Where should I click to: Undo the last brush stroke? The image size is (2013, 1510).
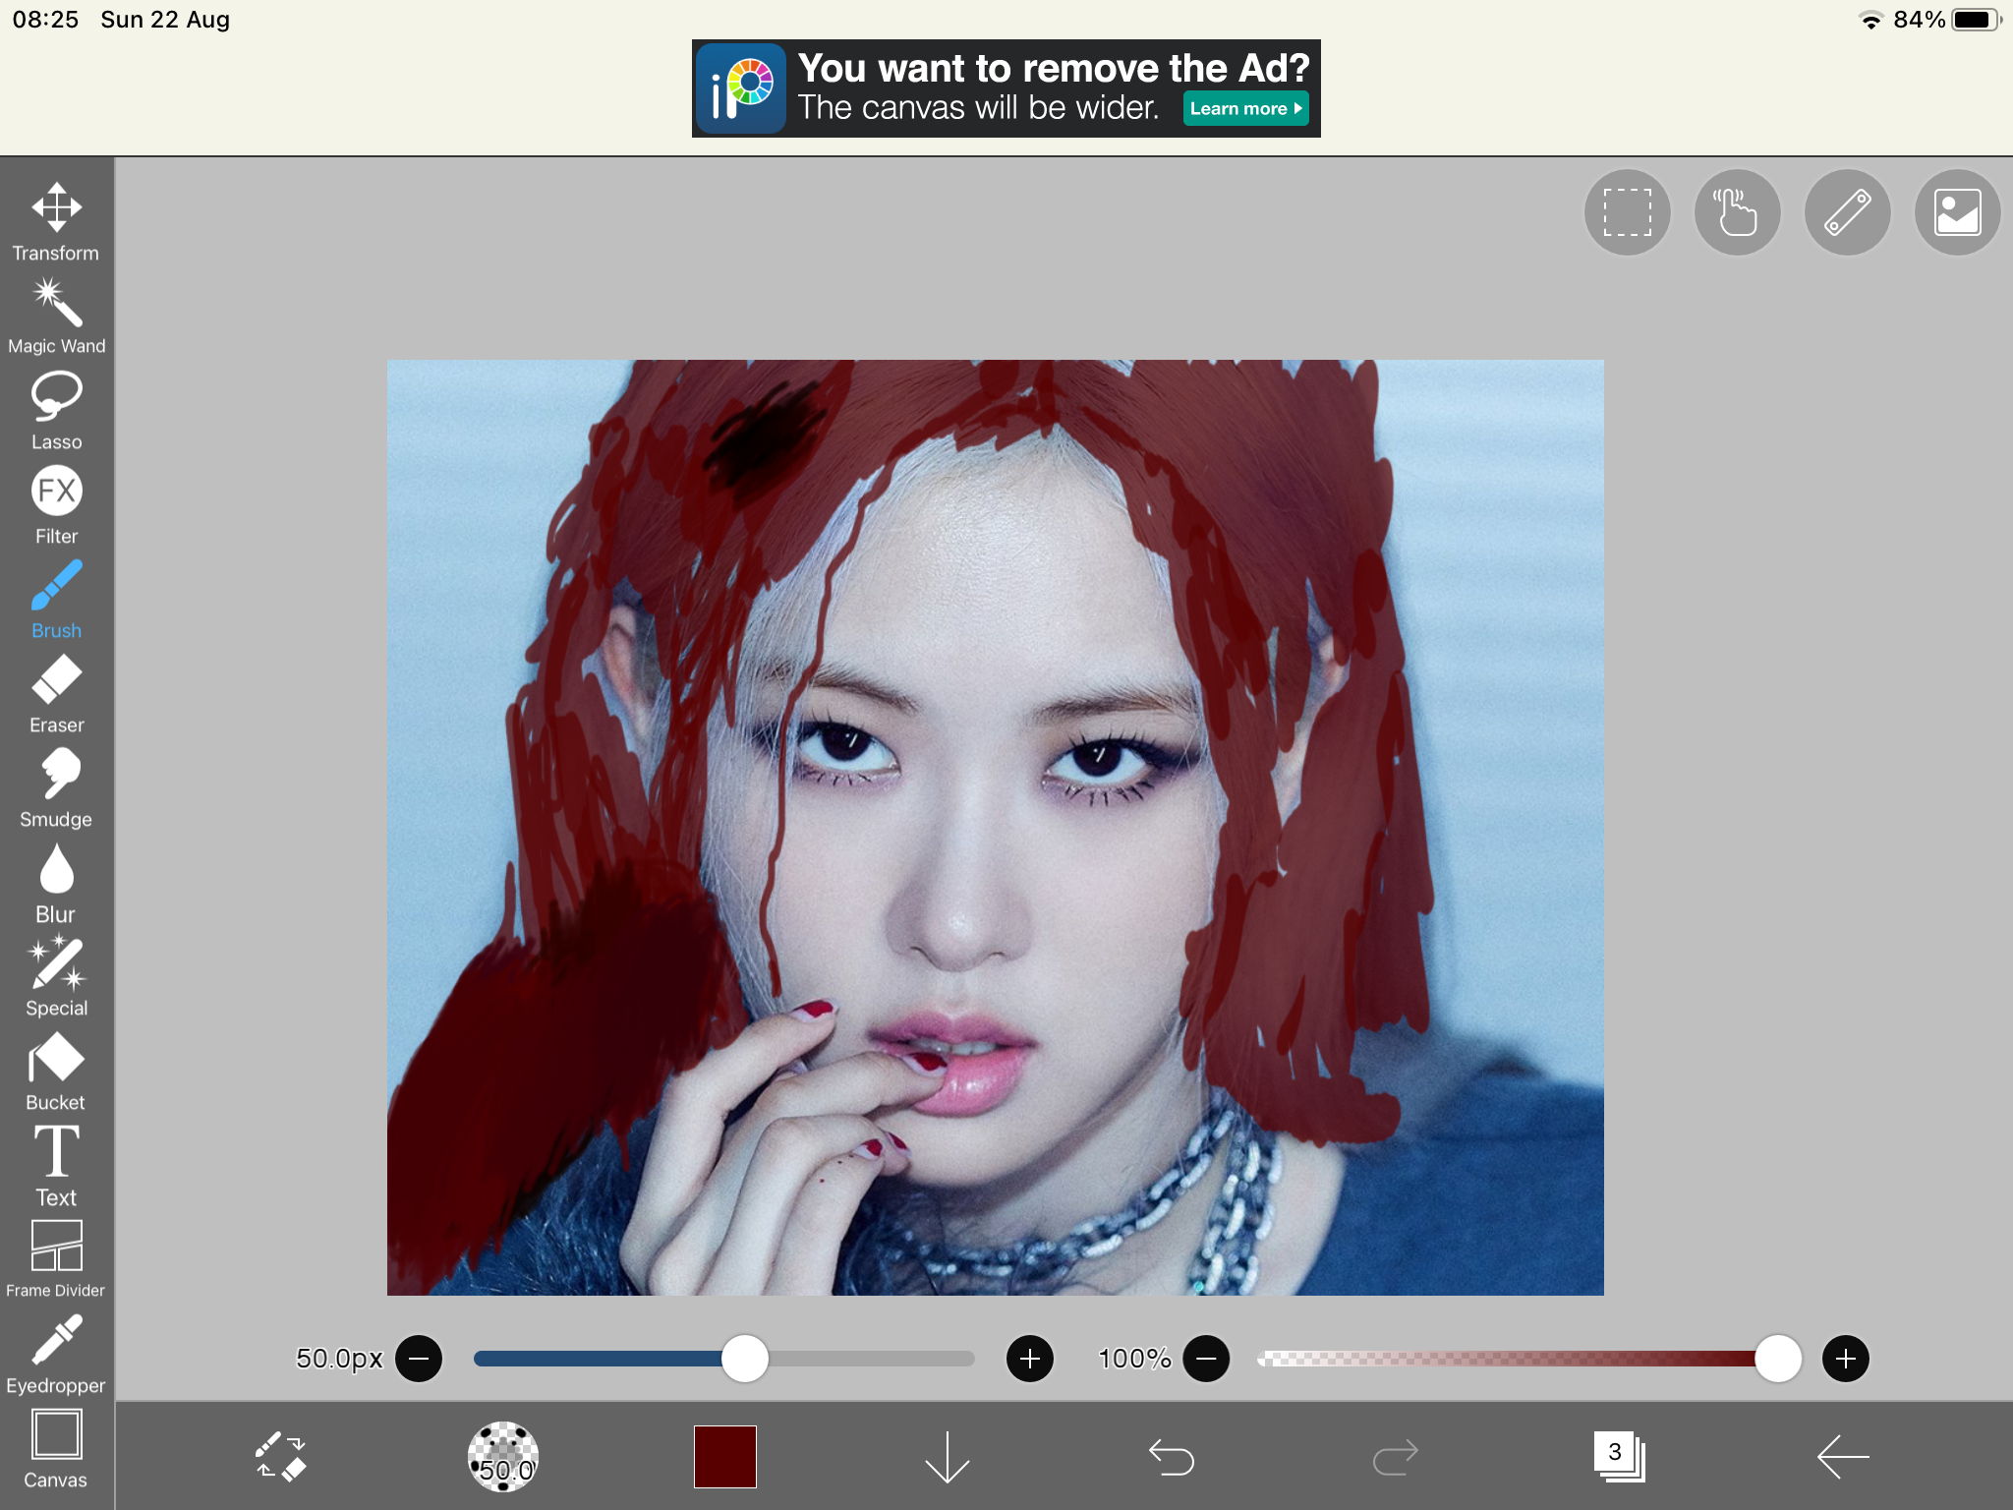click(x=1170, y=1457)
